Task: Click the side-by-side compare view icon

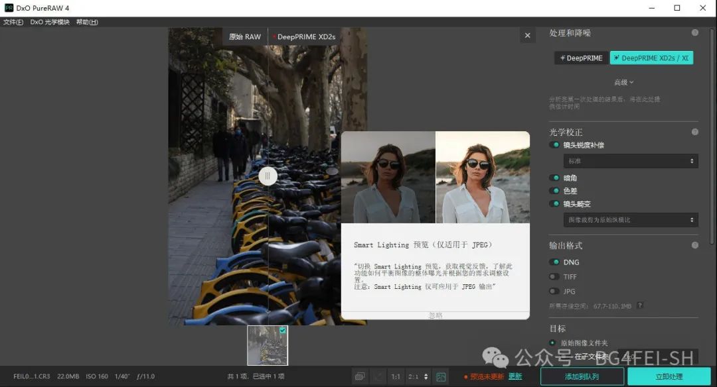Action: point(360,376)
